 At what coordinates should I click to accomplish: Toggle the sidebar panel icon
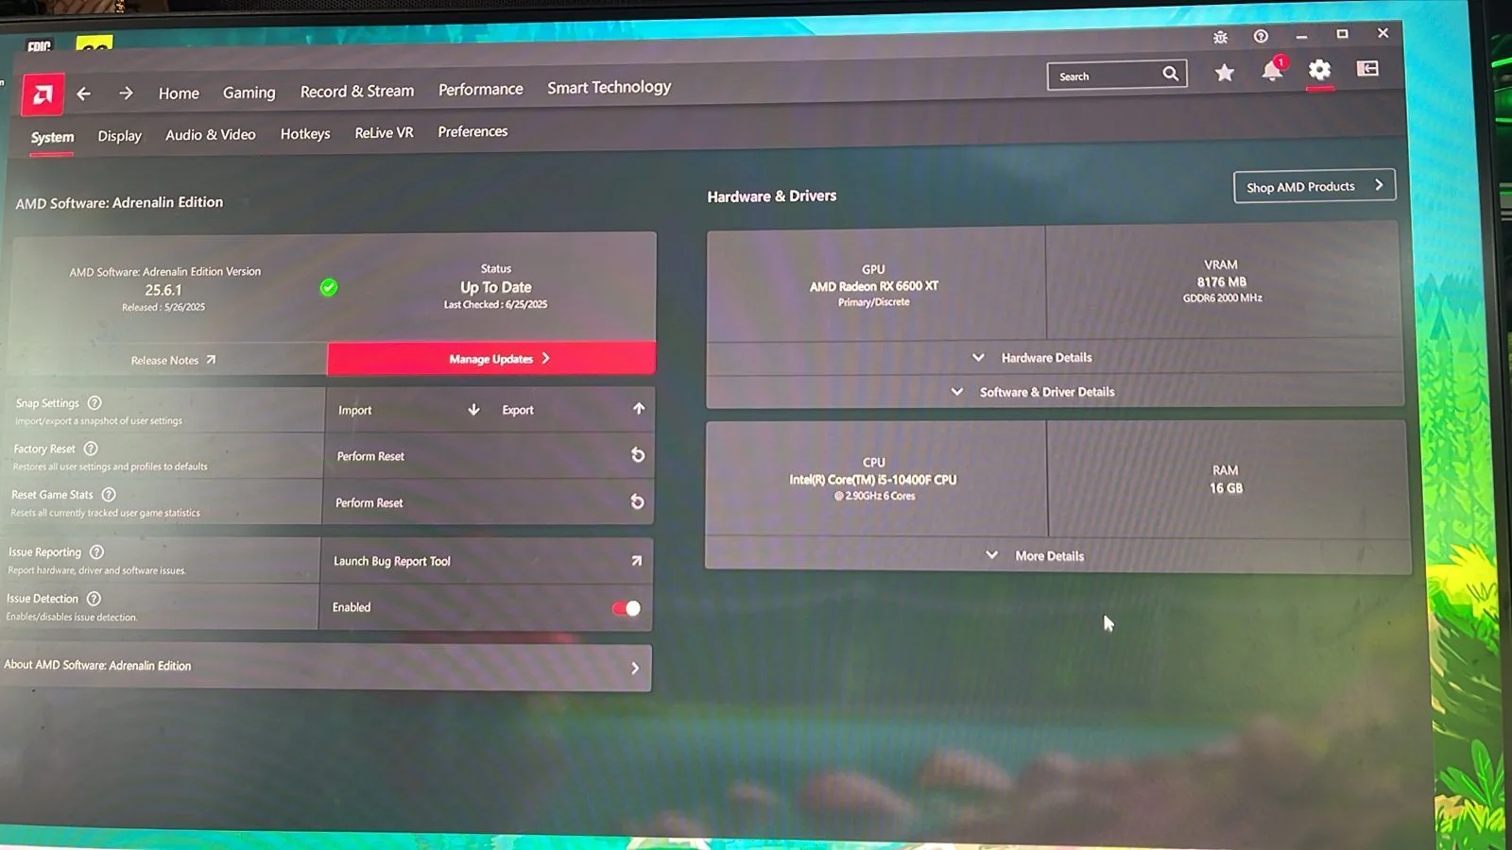[1367, 69]
